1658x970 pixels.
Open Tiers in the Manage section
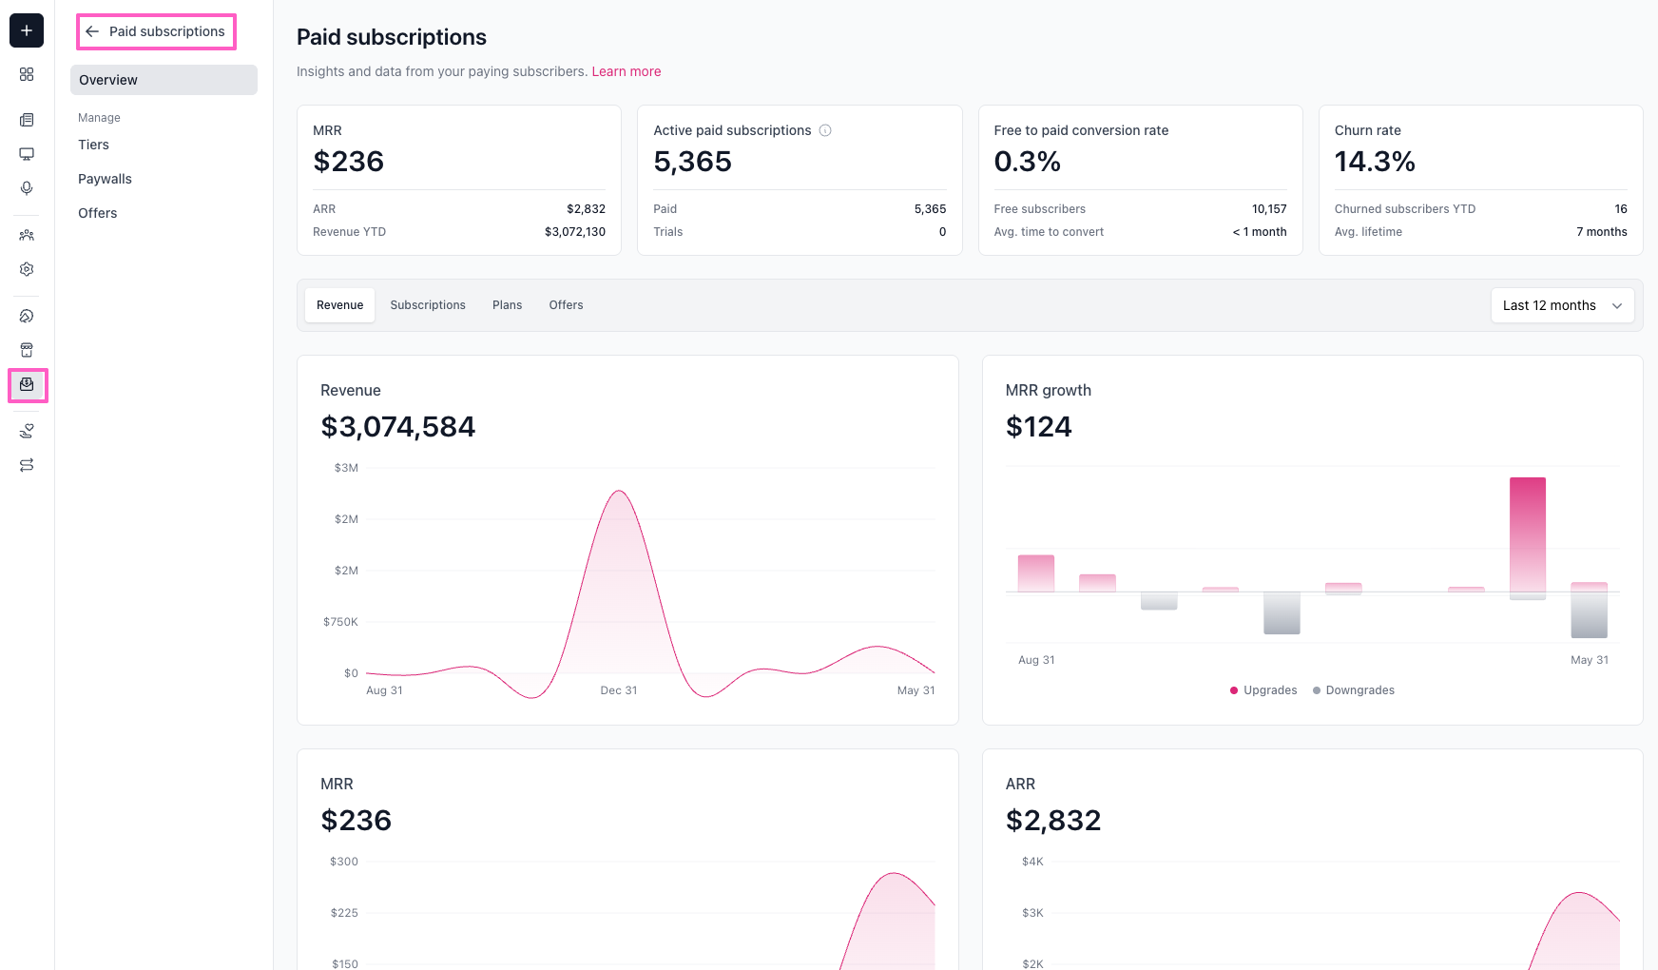93,145
